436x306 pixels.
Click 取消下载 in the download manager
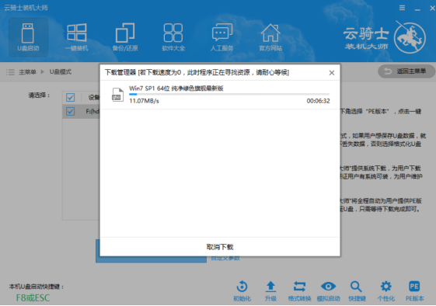click(x=220, y=247)
